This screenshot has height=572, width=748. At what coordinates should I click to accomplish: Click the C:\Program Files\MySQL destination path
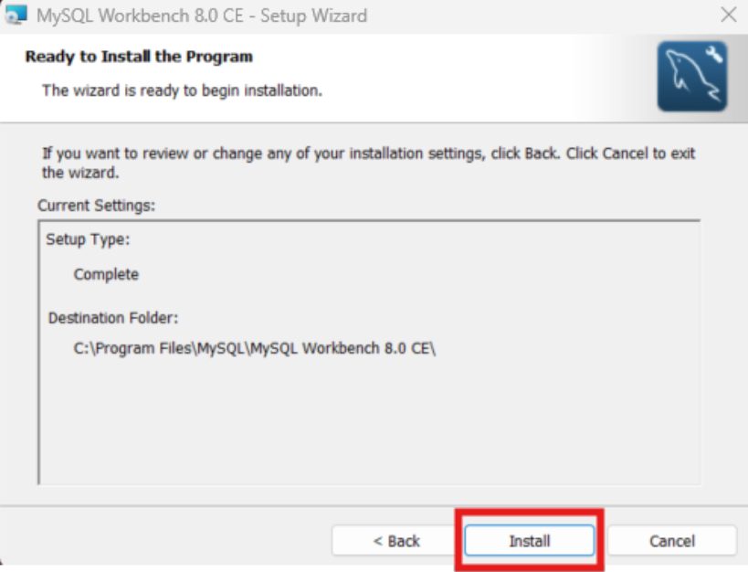254,348
